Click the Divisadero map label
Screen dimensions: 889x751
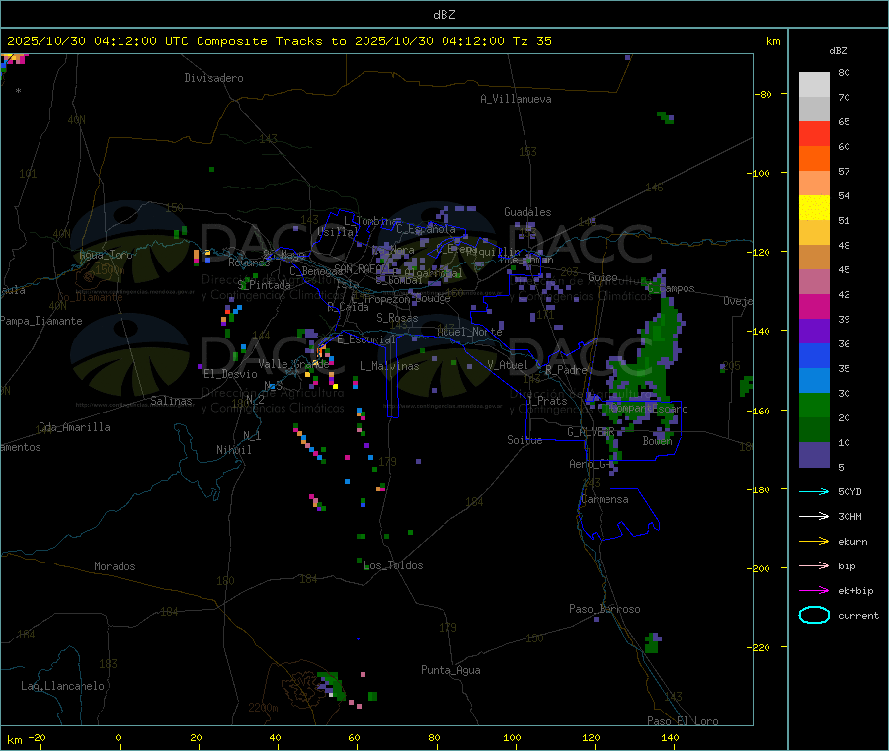[213, 78]
